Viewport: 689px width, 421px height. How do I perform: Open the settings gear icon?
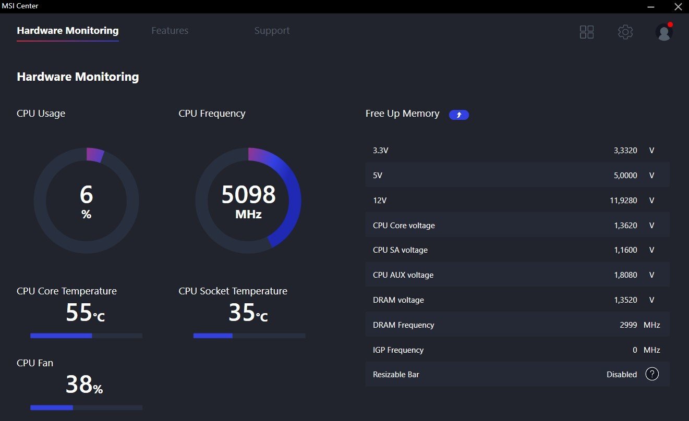click(625, 32)
